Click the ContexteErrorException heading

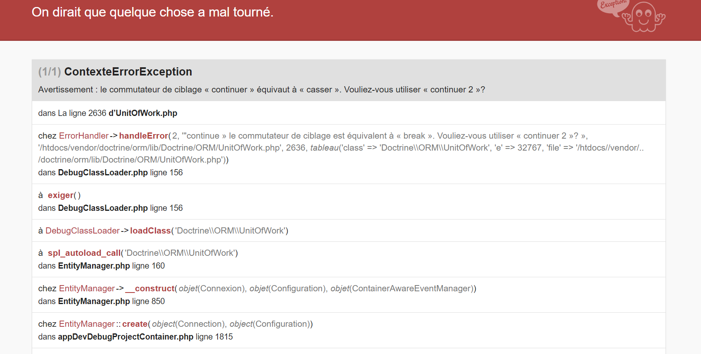coord(128,72)
